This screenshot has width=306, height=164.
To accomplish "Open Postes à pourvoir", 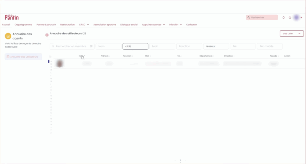I will 46,24.
